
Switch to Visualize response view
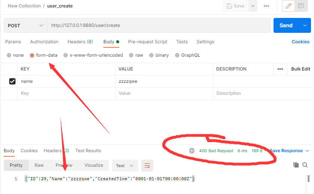[x=94, y=165]
